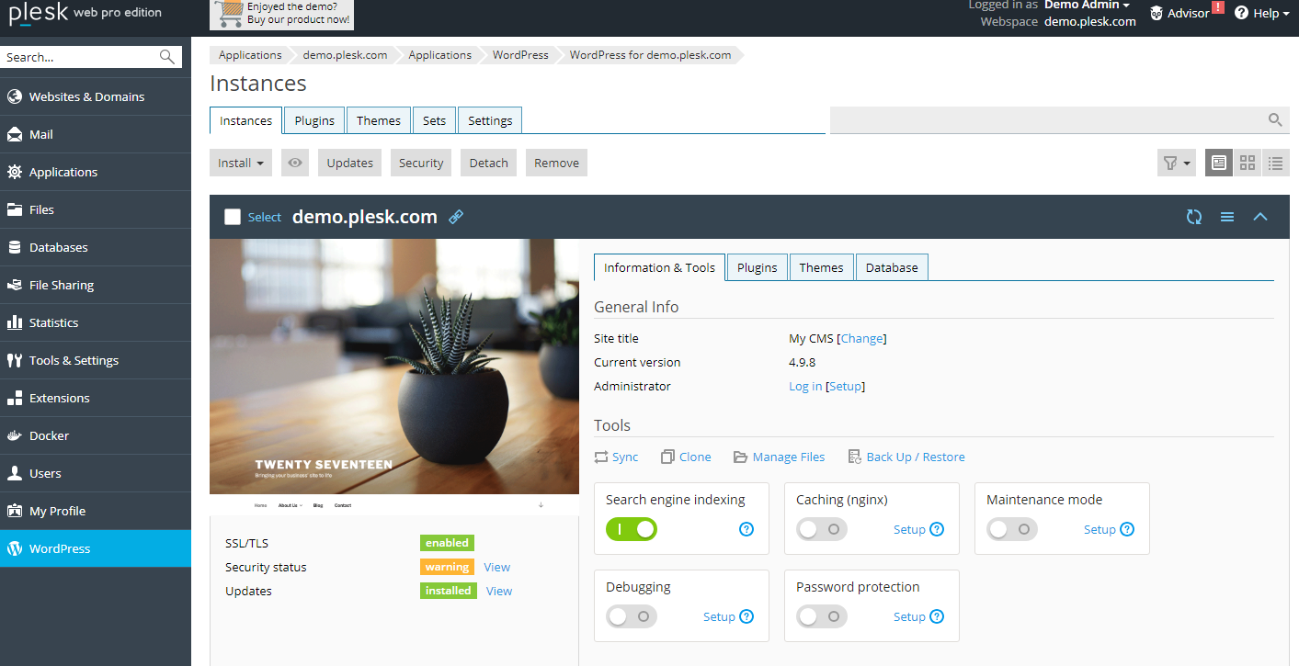Expand the Help dropdown menu

1262,13
